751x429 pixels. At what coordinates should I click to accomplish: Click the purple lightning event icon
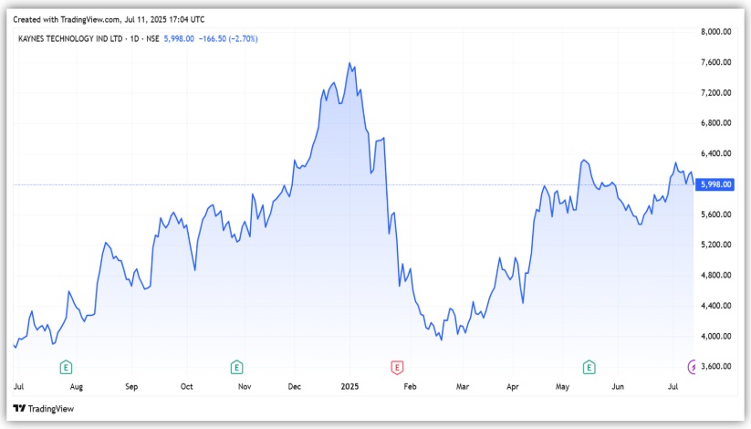point(692,367)
